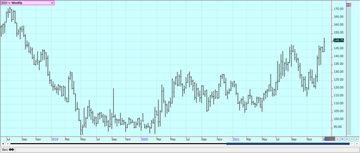This screenshot has width=360, height=153.
Task: Click the blue curve icon in bottom toolbar
Action: click(x=342, y=139)
